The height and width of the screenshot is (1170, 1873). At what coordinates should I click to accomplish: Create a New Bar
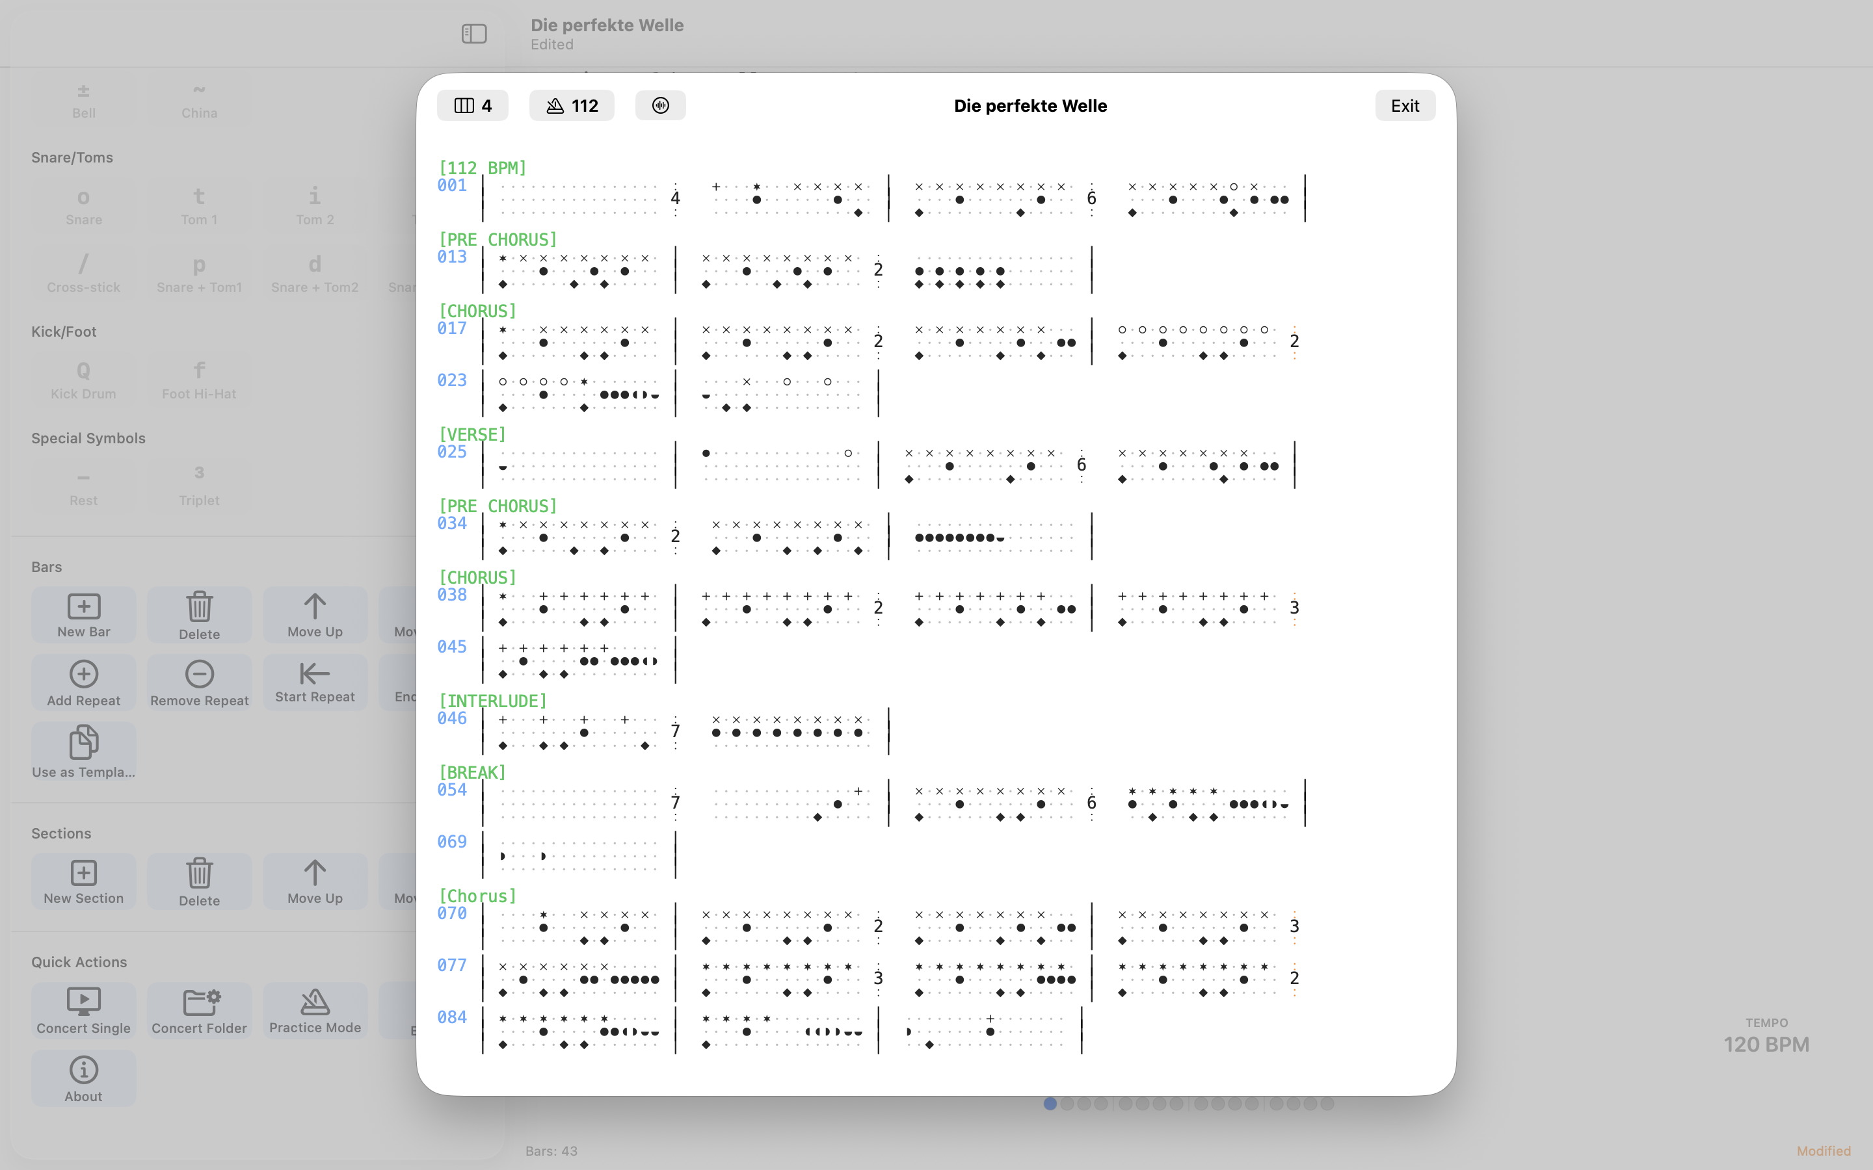(x=83, y=614)
